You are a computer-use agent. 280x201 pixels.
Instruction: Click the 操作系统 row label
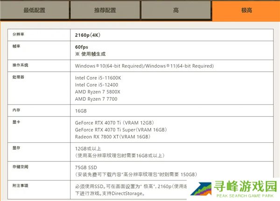coord(20,65)
